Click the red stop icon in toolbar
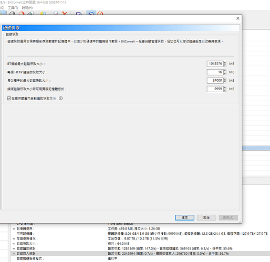Image resolution: width=270 pixels, height=262 pixels. coord(22,13)
